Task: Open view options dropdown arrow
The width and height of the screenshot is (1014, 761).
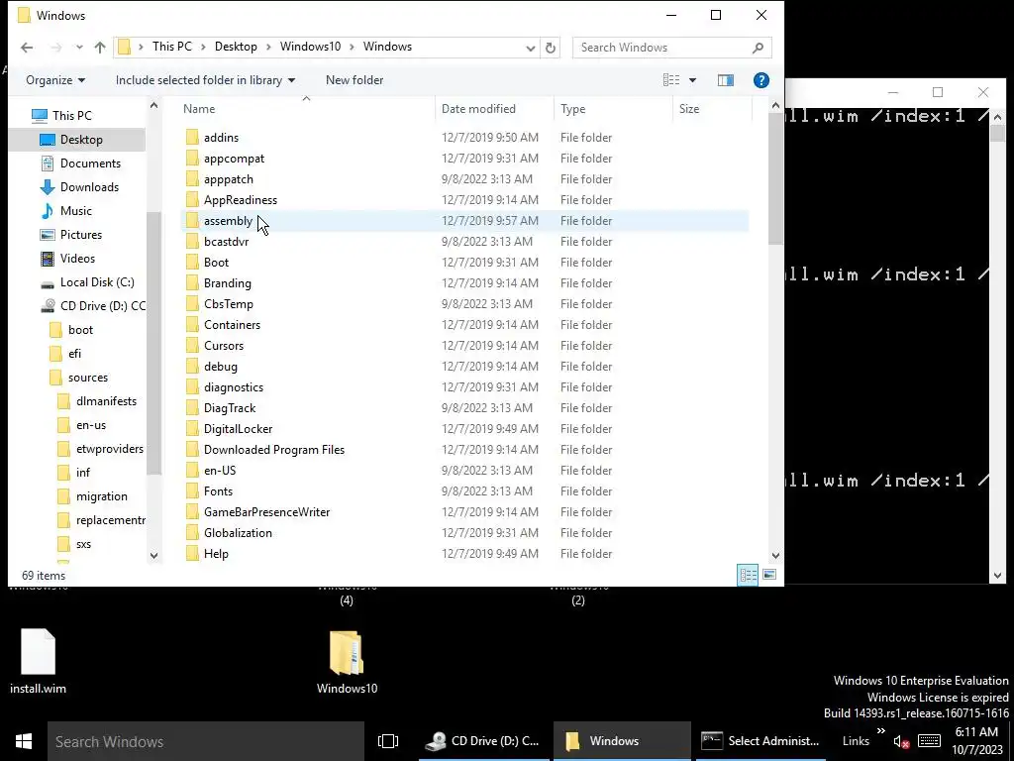Action: (x=692, y=80)
